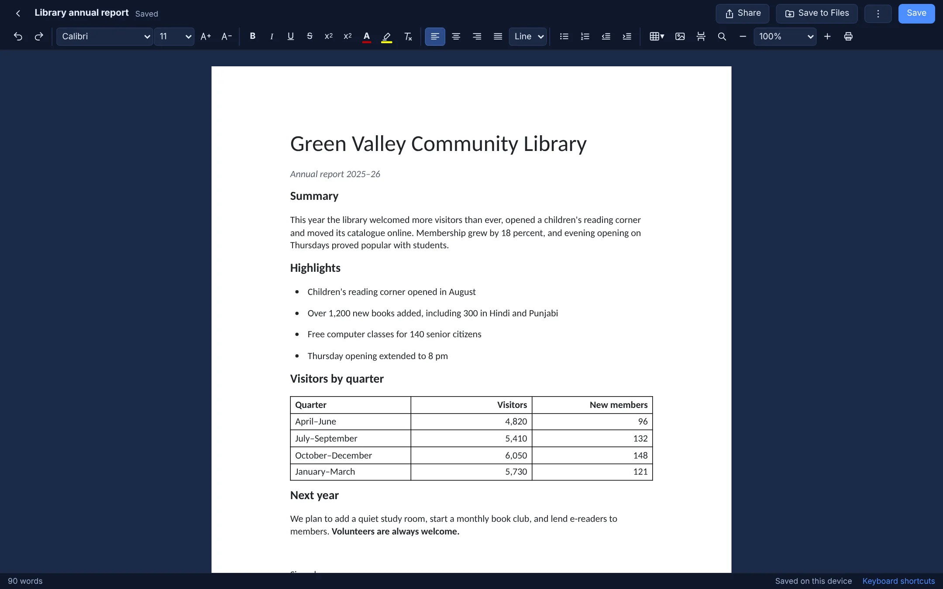
Task: Insert a bulleted list
Action: pyautogui.click(x=564, y=37)
